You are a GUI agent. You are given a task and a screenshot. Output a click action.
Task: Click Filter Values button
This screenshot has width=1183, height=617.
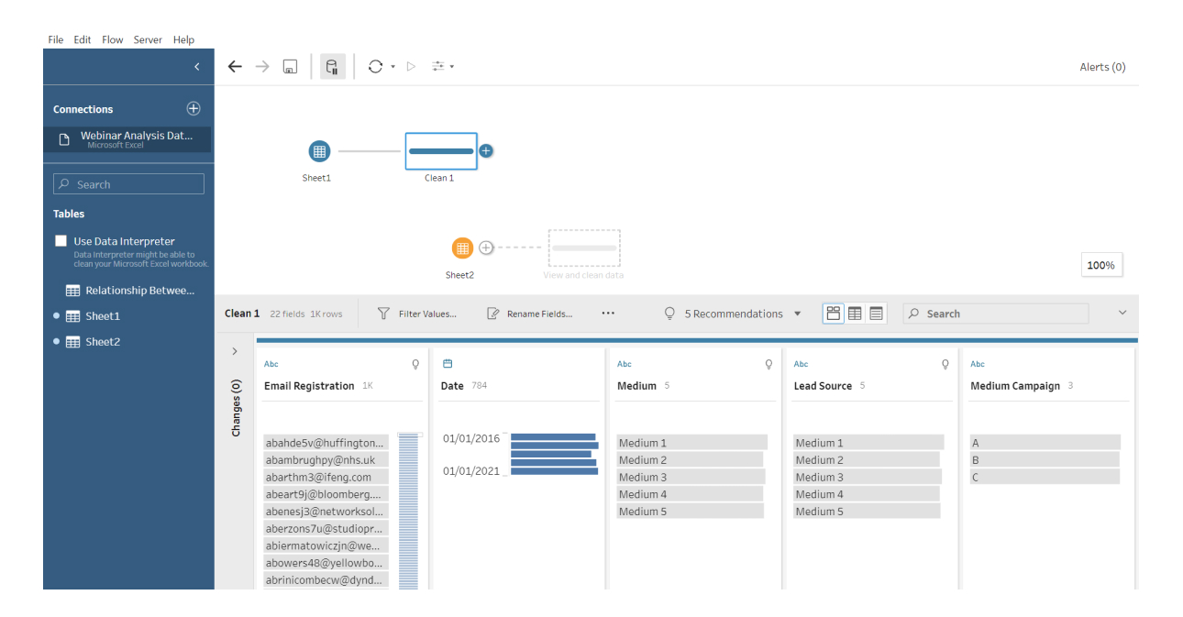point(417,314)
